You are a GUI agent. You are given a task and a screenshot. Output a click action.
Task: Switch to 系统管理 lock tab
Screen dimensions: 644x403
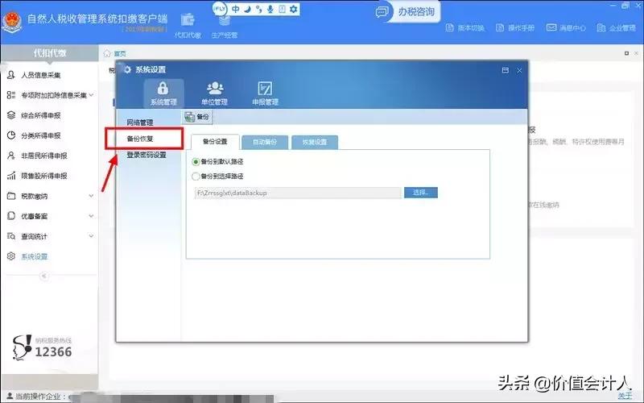tap(163, 93)
